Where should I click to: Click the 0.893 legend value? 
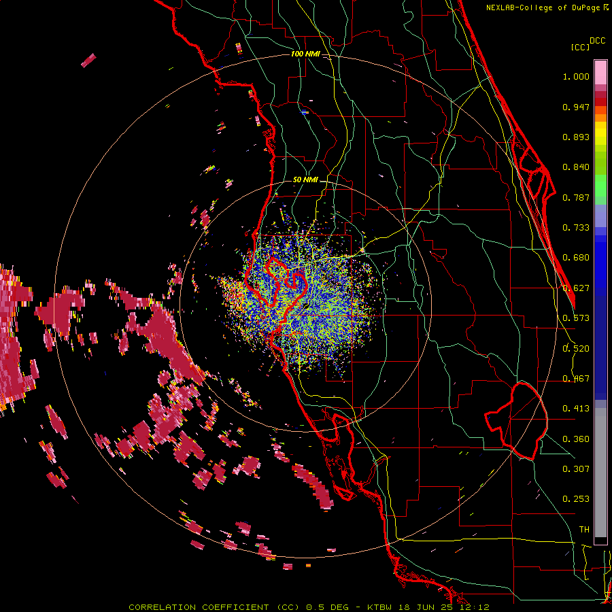[x=576, y=137]
